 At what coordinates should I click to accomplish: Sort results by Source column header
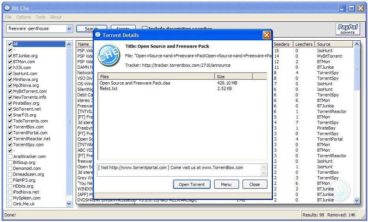point(334,44)
